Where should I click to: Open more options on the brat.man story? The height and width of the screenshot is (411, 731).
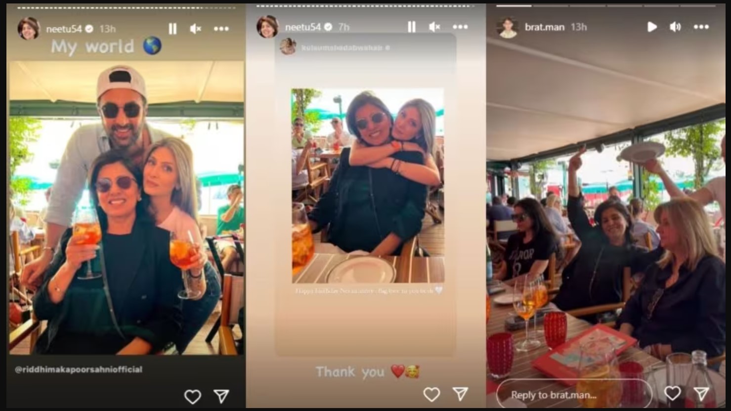tap(701, 27)
